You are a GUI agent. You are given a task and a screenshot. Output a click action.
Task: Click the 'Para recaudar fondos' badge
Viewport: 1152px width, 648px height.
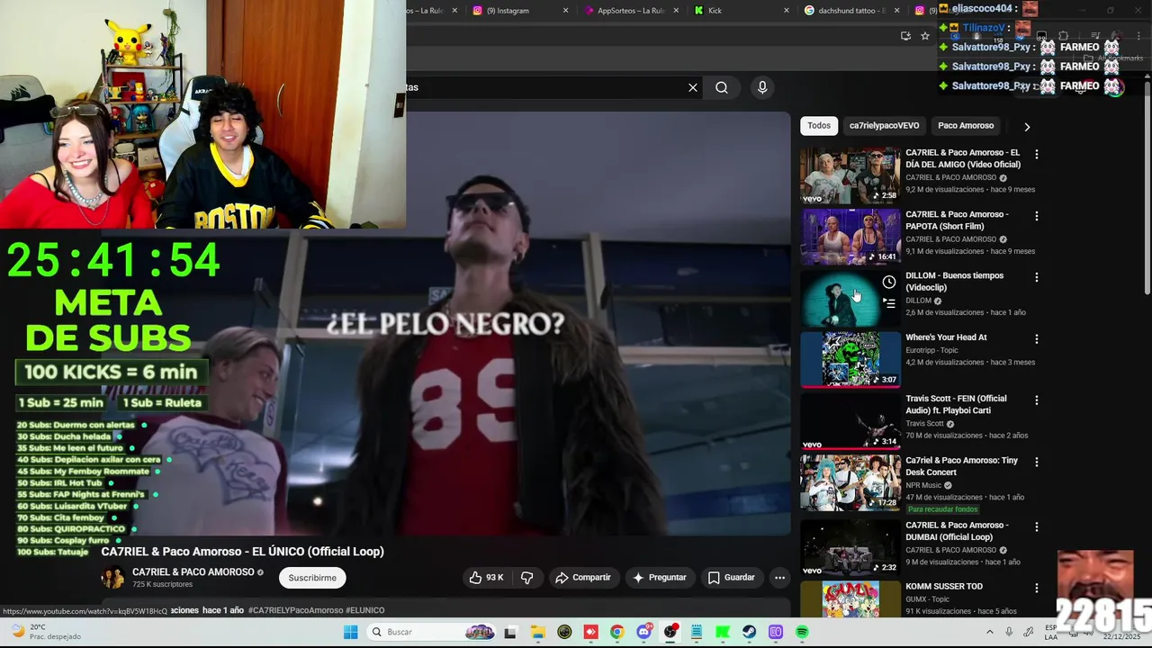point(942,509)
